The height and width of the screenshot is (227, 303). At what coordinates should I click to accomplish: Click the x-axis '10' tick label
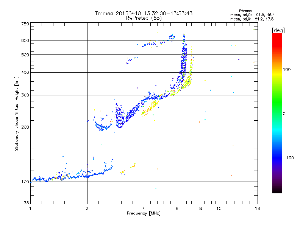[x=219, y=208]
